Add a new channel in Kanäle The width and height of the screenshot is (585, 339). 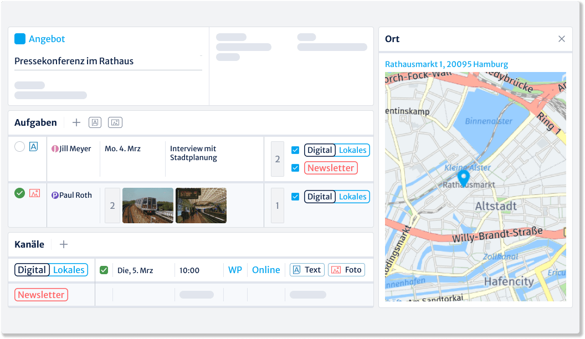64,244
